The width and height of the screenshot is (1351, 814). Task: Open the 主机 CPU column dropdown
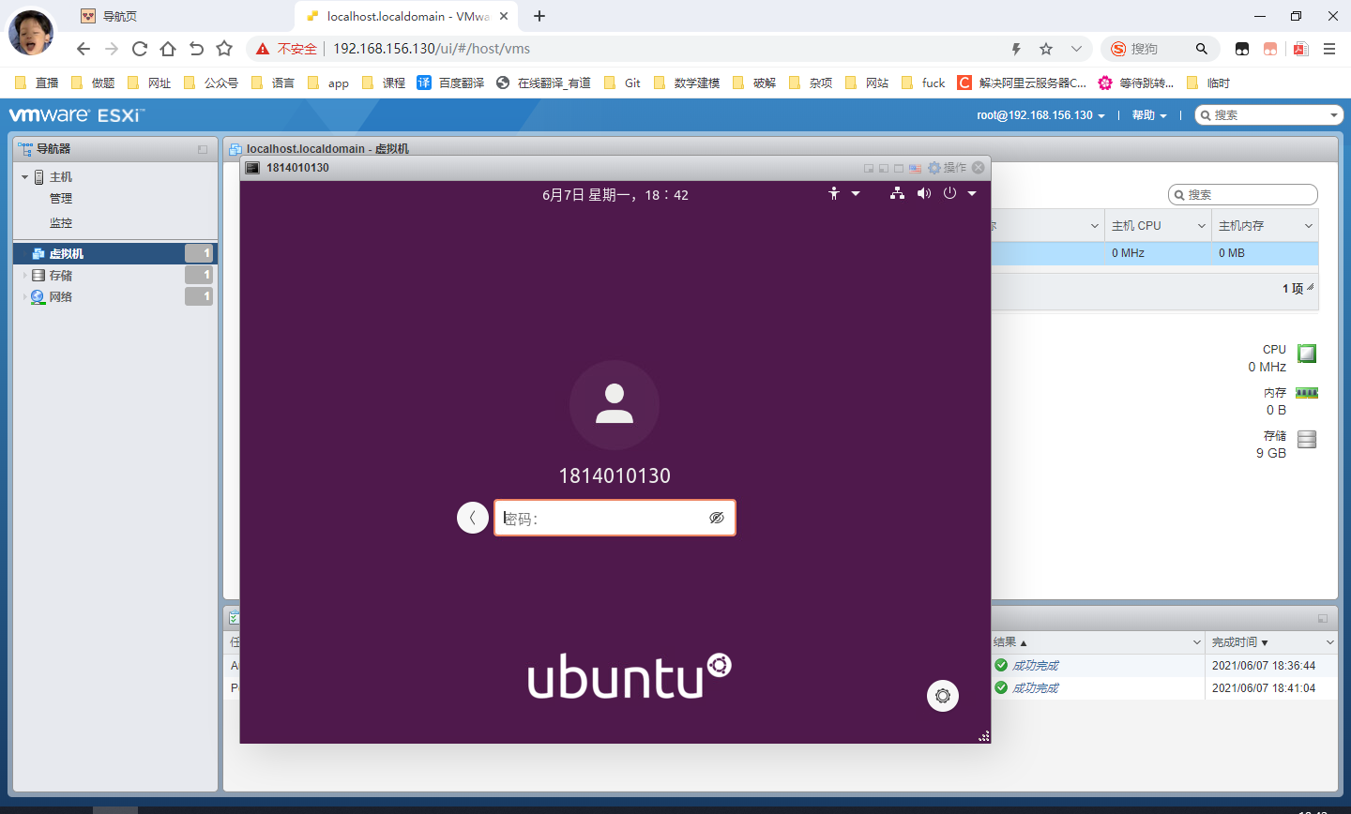tap(1202, 226)
